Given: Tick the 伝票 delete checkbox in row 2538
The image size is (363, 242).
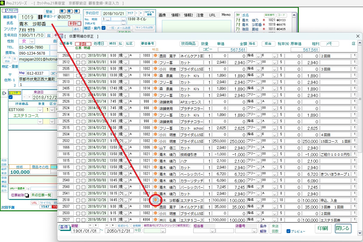Looking at the screenshot, I should coord(78,56).
